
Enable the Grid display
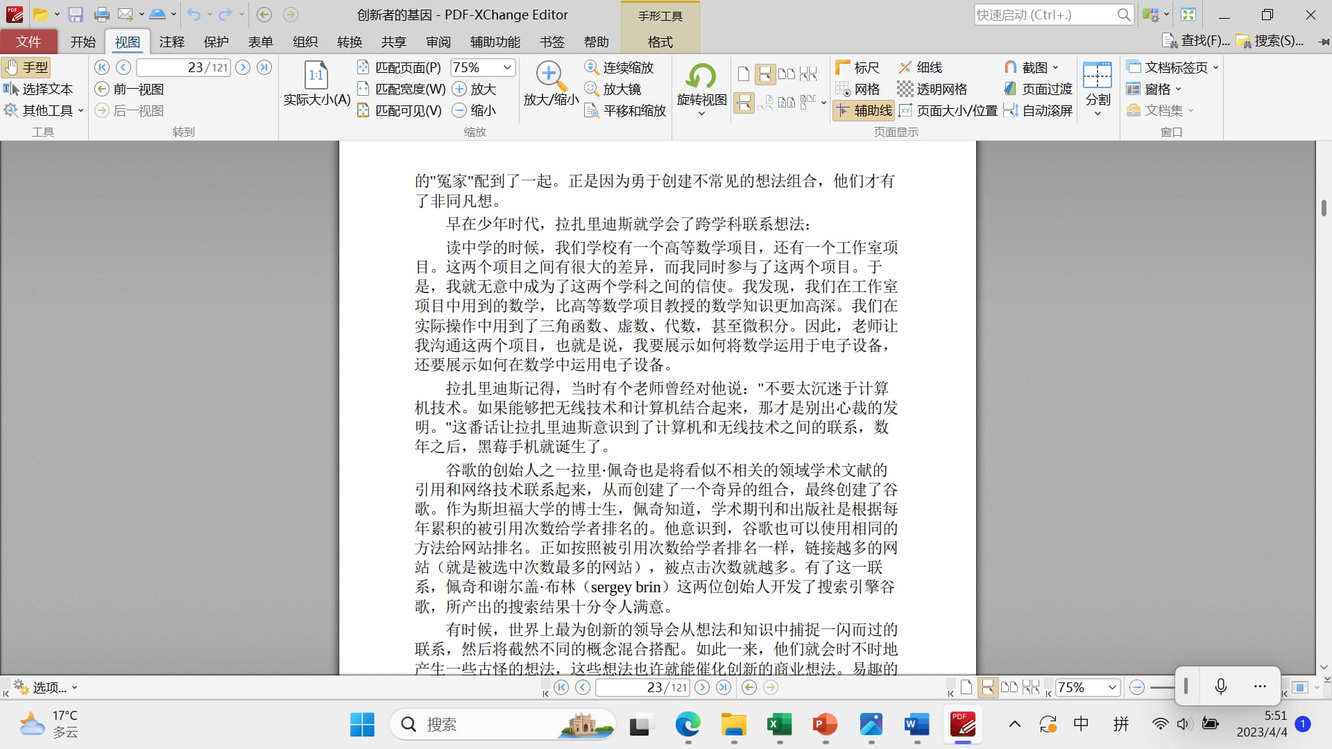pyautogui.click(x=858, y=89)
